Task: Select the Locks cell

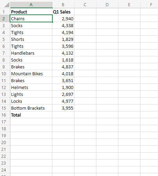Action: click(x=31, y=101)
